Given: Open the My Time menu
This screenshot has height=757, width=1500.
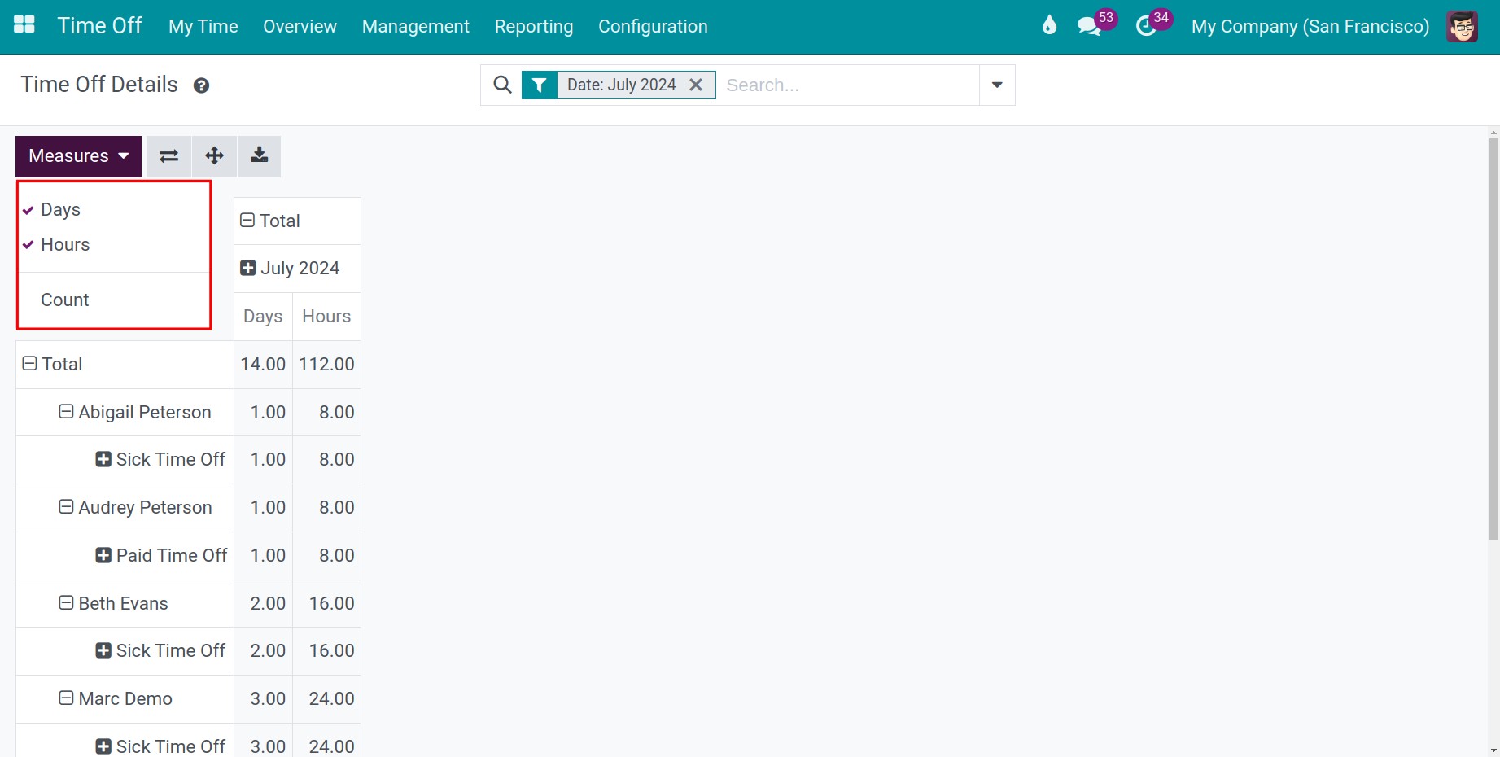Looking at the screenshot, I should pyautogui.click(x=203, y=26).
